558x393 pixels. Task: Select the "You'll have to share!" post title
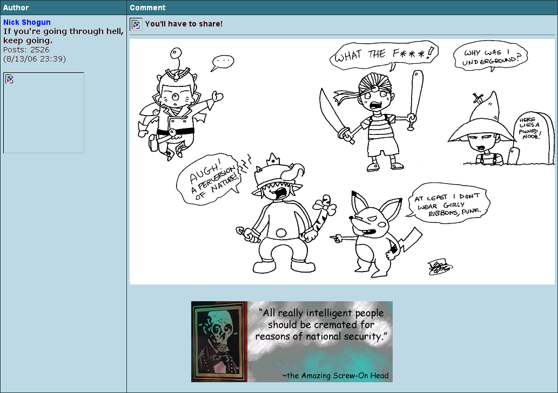184,24
